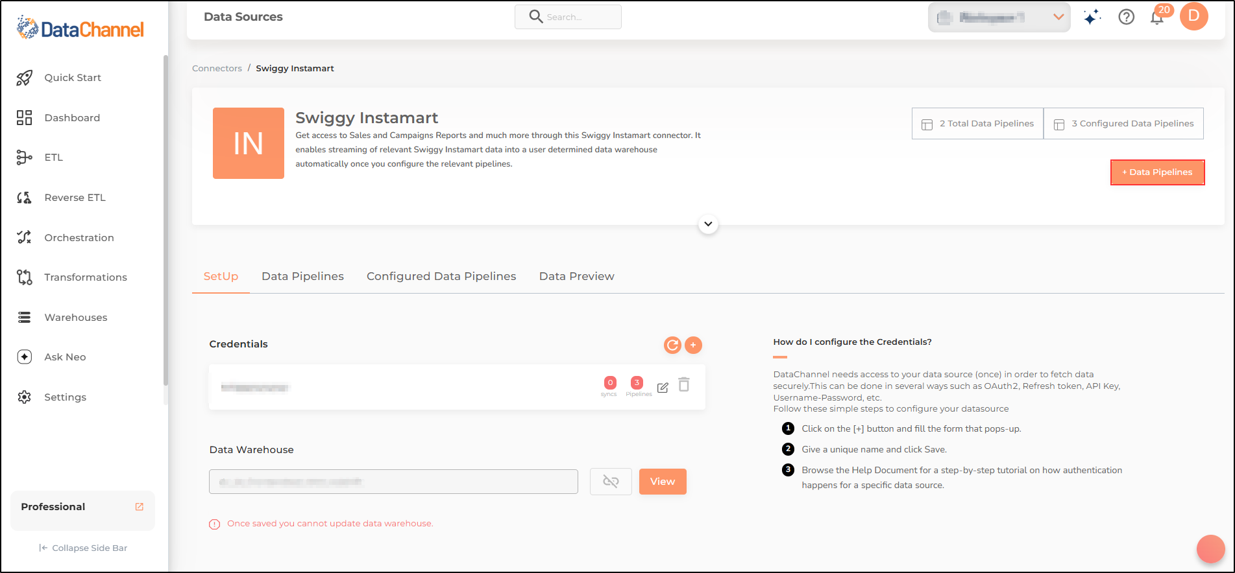Add a new credential with plus icon
Image resolution: width=1235 pixels, height=573 pixels.
tap(694, 345)
